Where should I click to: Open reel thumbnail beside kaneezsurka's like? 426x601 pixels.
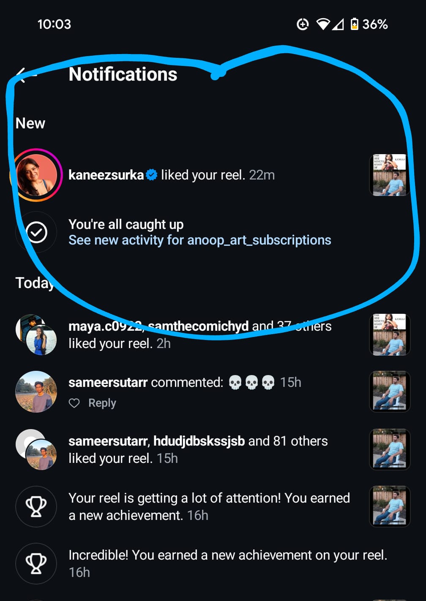point(389,175)
